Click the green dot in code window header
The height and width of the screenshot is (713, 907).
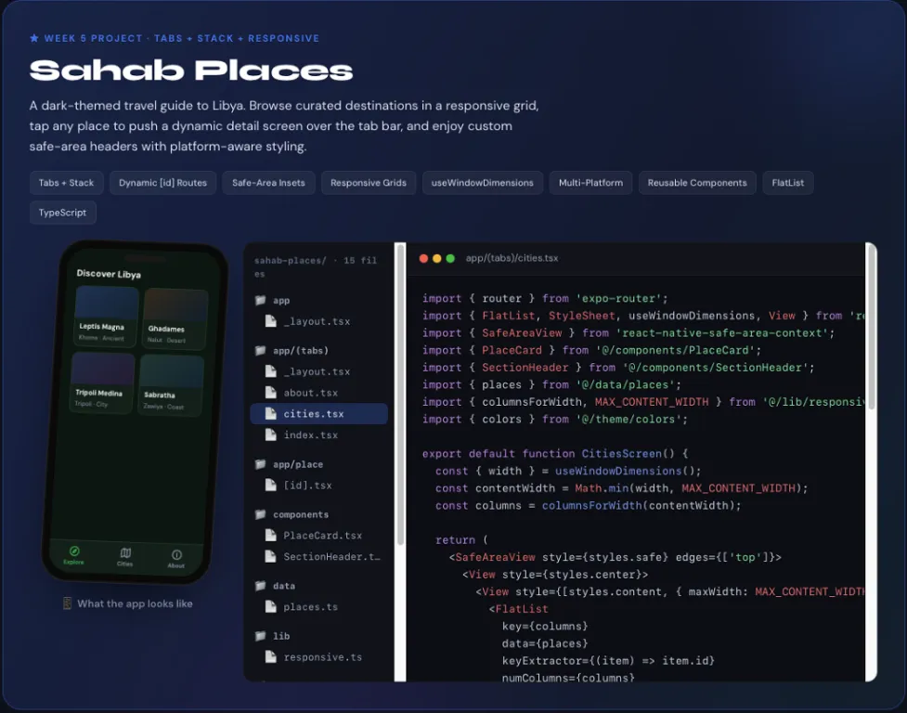click(x=450, y=258)
